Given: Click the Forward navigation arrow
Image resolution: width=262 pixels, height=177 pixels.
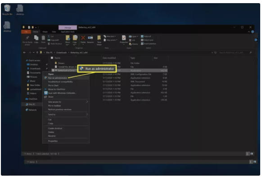Looking at the screenshot, I should (x=30, y=53).
